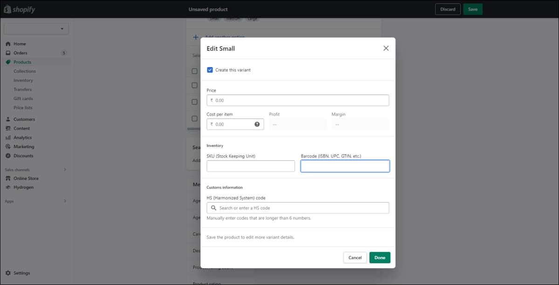Click the Cost per item help icon
Screen dimensions: 559x285
coord(257,124)
